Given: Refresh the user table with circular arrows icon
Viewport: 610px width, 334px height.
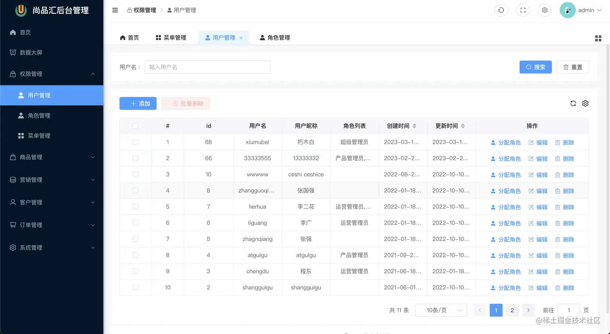Looking at the screenshot, I should tap(573, 103).
